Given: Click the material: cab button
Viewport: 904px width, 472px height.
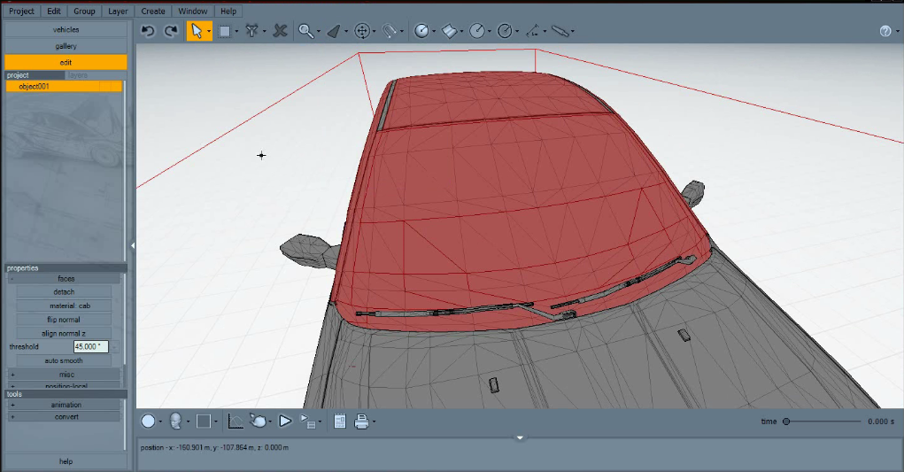Looking at the screenshot, I should tap(64, 306).
